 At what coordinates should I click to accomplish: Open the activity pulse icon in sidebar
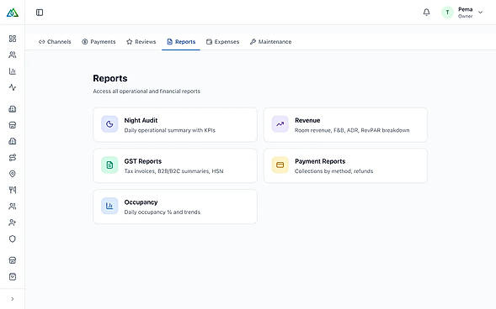coord(13,87)
